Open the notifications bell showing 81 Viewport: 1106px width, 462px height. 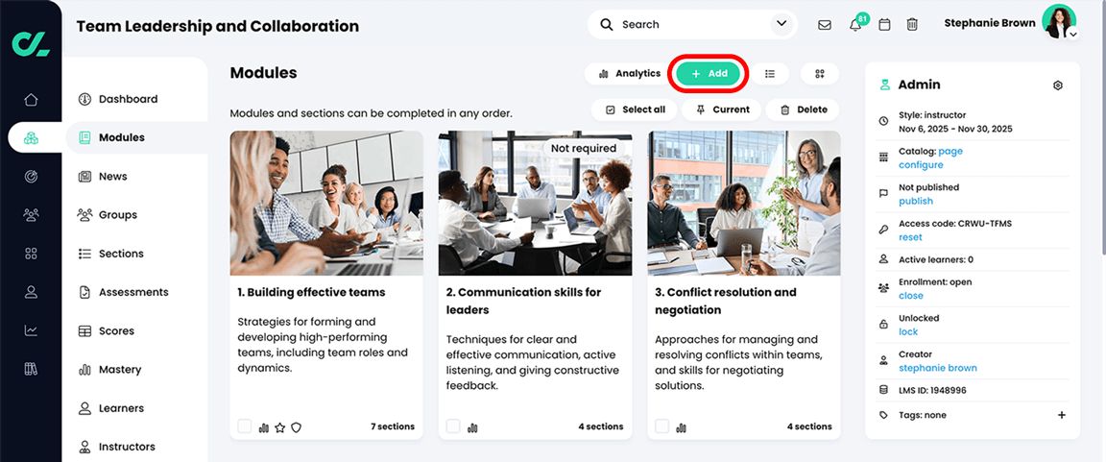coord(855,25)
